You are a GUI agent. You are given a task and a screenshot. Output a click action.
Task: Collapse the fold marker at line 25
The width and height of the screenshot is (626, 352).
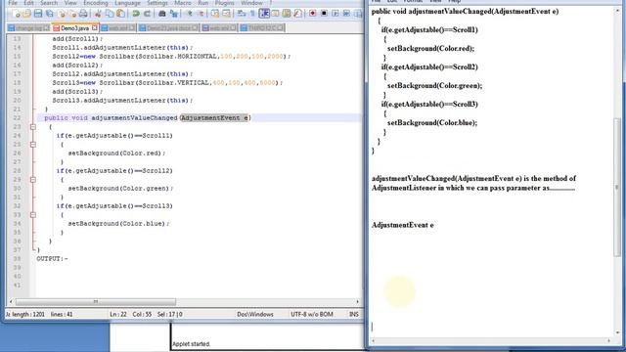[x=33, y=145]
